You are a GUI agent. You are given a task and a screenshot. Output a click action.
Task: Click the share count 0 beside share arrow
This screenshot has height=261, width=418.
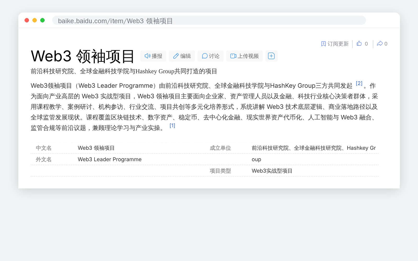386,44
